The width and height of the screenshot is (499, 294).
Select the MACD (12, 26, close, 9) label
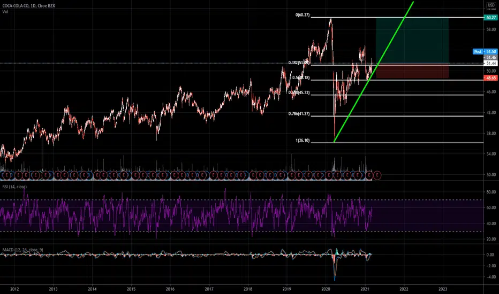(22, 250)
